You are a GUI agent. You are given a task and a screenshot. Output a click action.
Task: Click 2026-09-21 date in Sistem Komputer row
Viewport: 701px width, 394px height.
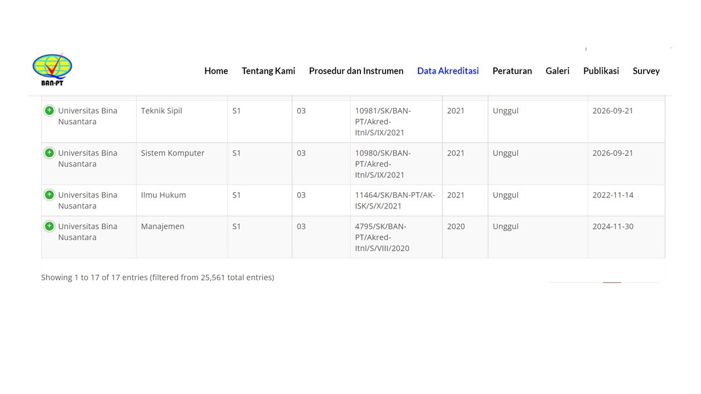pyautogui.click(x=613, y=153)
